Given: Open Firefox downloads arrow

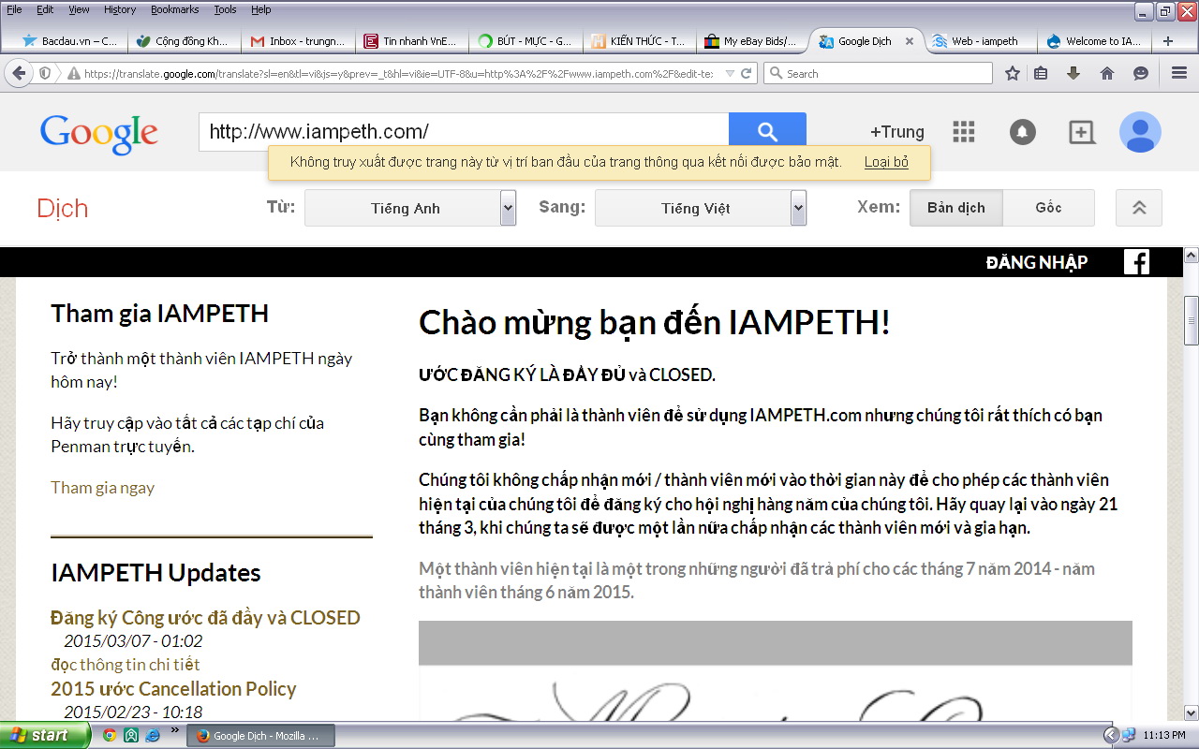Looking at the screenshot, I should (1073, 73).
